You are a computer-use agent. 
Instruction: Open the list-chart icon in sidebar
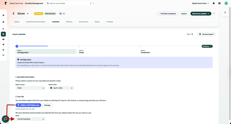click(x=3, y=29)
